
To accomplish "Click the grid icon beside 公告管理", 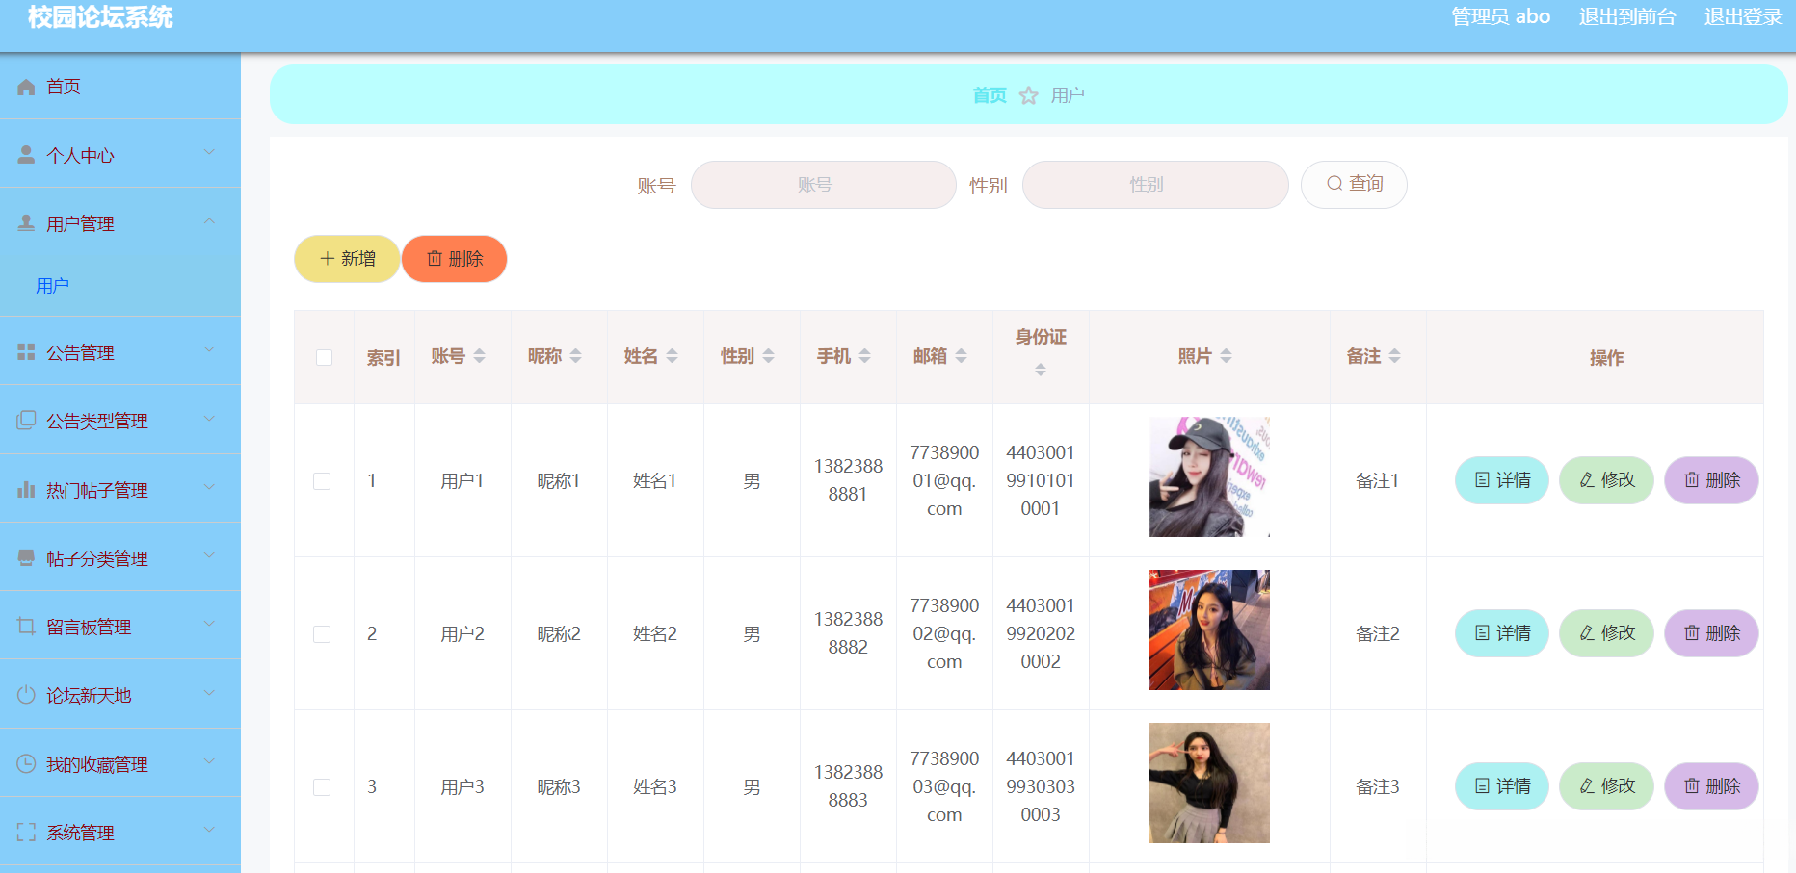I will coord(26,352).
